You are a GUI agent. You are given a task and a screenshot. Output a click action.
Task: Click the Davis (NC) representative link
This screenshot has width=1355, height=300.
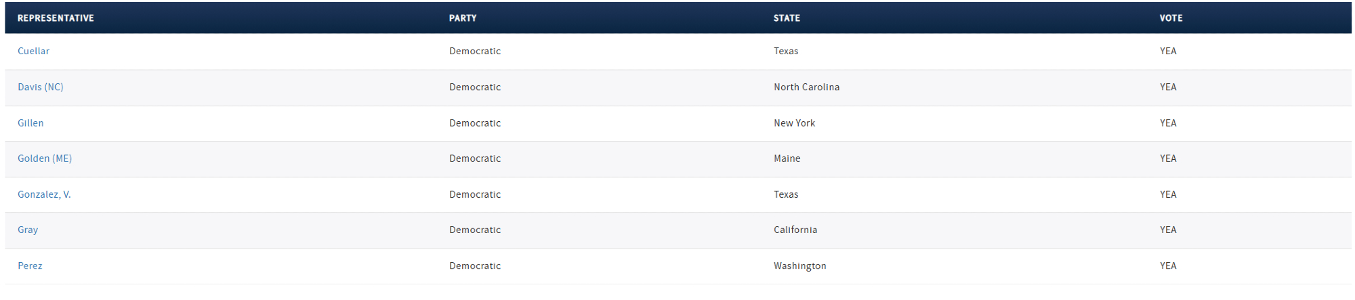(41, 87)
